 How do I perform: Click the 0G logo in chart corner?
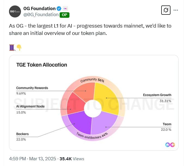coord(170,145)
